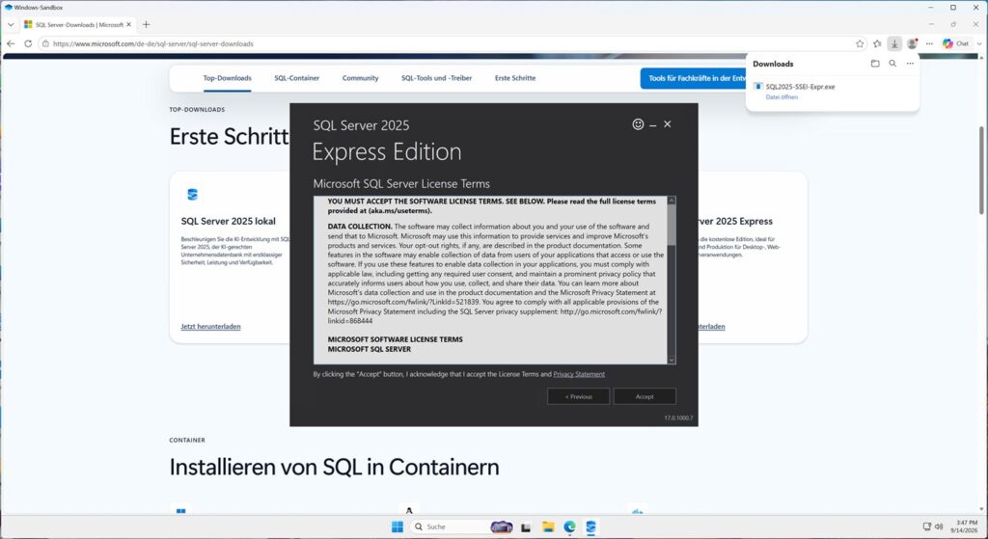Open the Privacy Statement link
988x539 pixels.
click(579, 374)
